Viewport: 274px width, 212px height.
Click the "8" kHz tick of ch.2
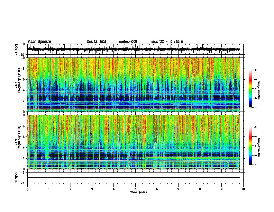(24, 126)
